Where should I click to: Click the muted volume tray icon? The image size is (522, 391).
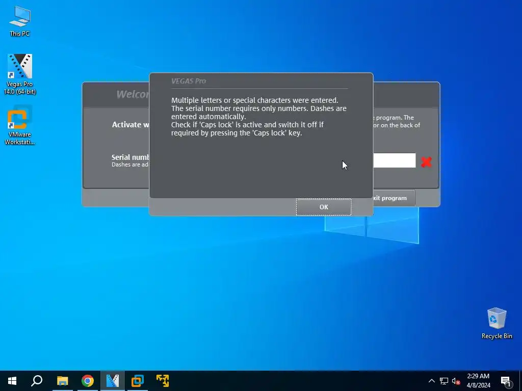pyautogui.click(x=456, y=381)
